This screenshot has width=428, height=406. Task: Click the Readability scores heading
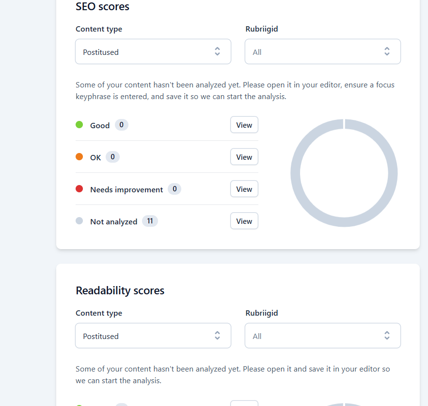pos(120,290)
